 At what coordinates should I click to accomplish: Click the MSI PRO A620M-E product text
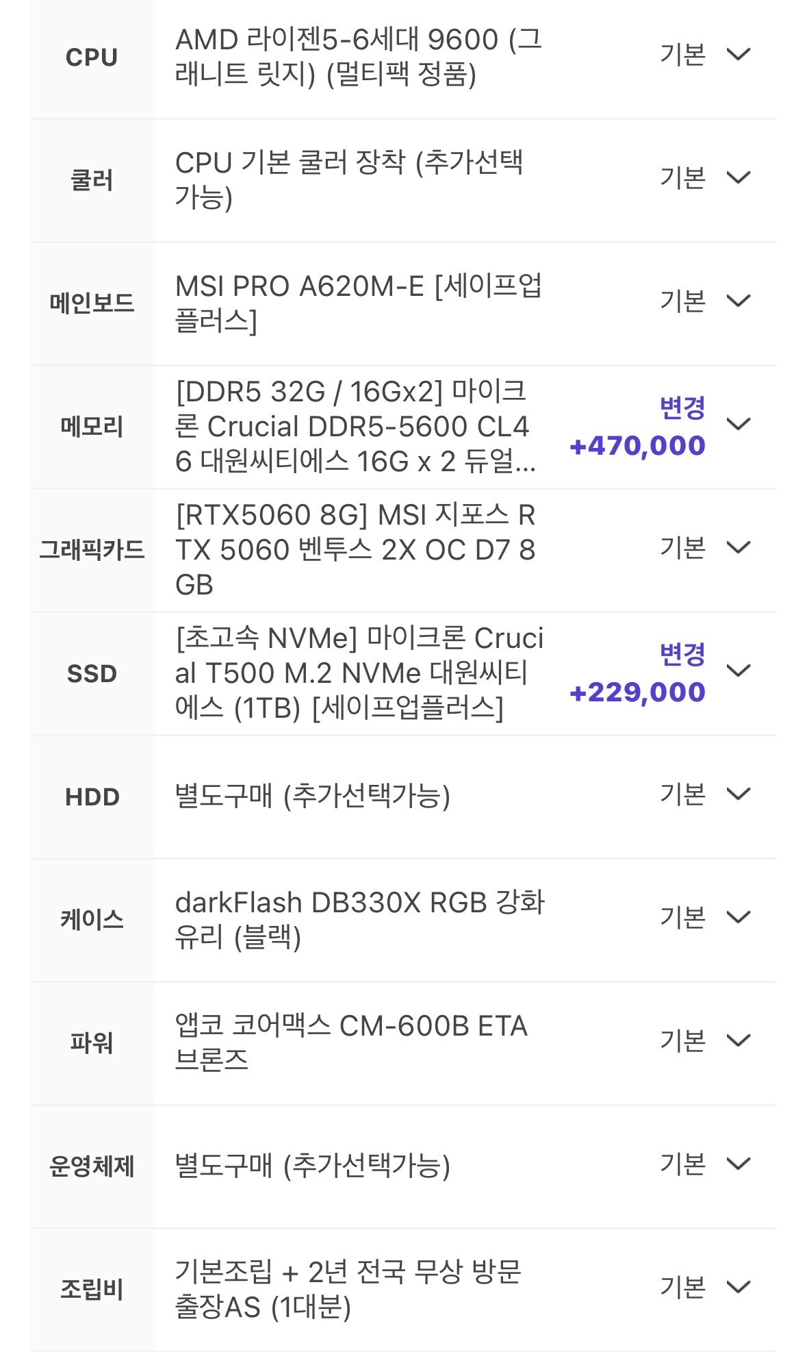(359, 303)
